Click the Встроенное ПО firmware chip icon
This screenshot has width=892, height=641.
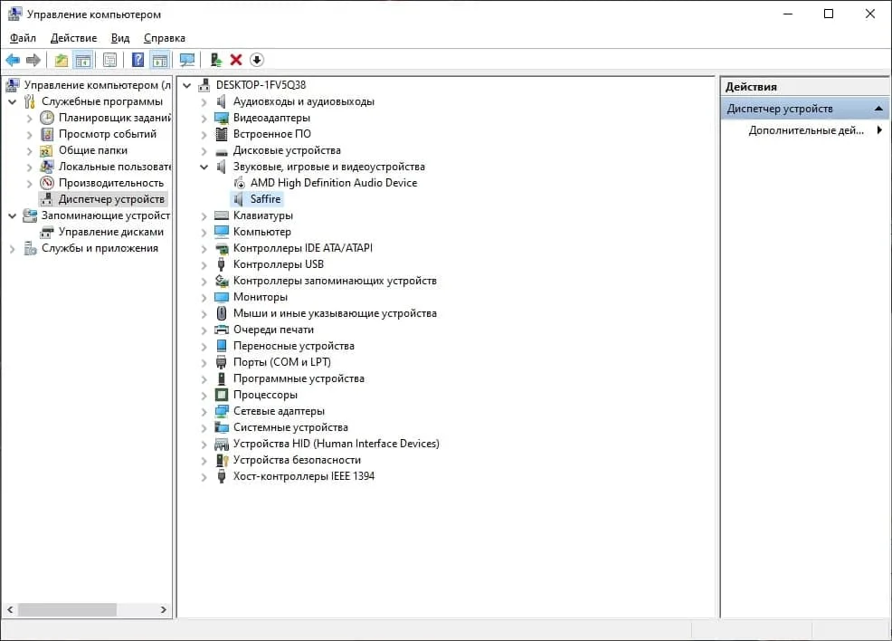pyautogui.click(x=222, y=134)
